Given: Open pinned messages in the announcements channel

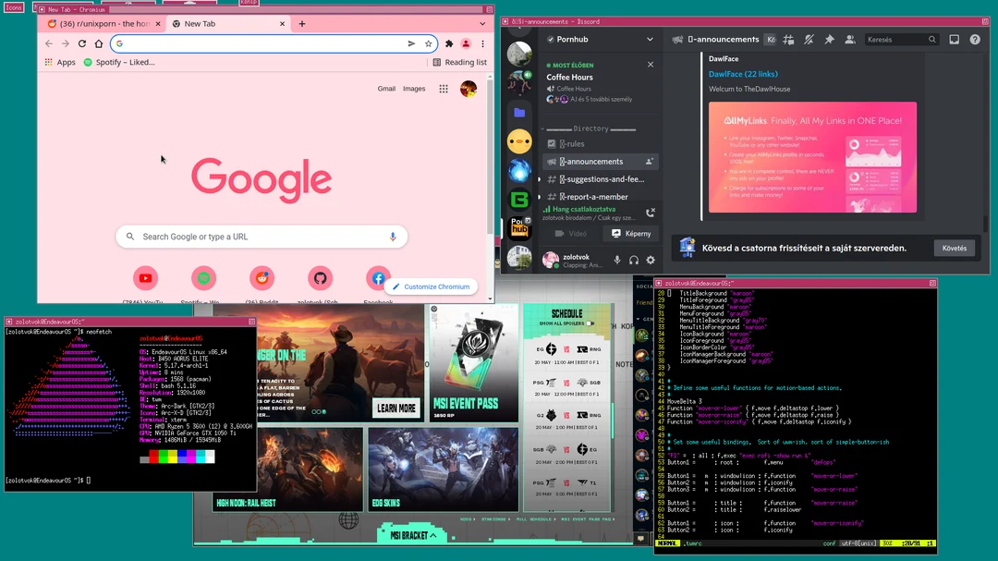Looking at the screenshot, I should (829, 39).
